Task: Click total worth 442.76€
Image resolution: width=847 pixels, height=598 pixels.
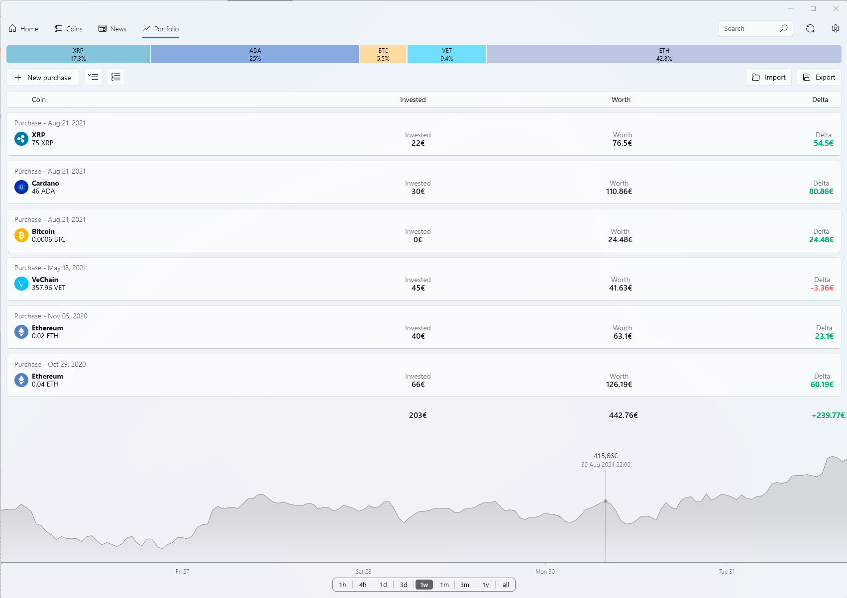Action: [x=623, y=415]
